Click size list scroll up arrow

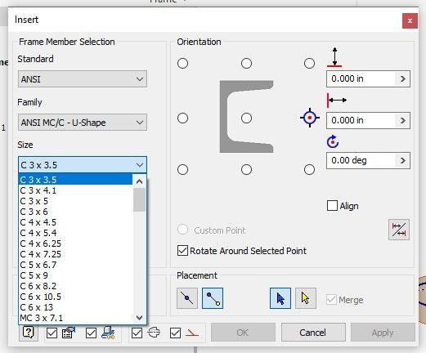pos(139,181)
